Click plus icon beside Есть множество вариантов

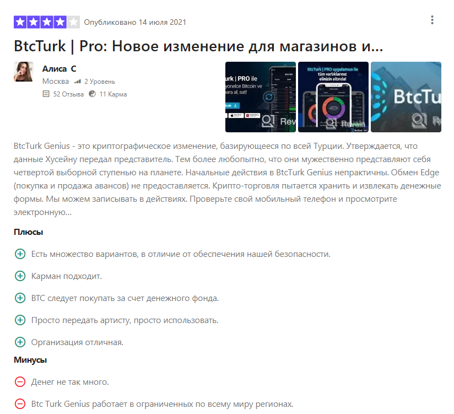coord(20,254)
